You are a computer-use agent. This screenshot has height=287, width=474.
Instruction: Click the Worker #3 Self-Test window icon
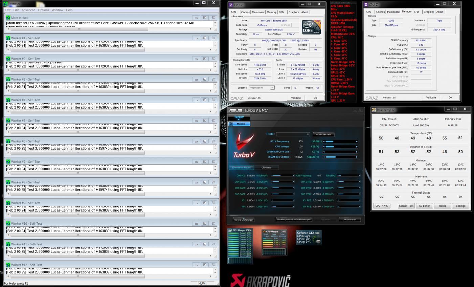pyautogui.click(x=8, y=79)
